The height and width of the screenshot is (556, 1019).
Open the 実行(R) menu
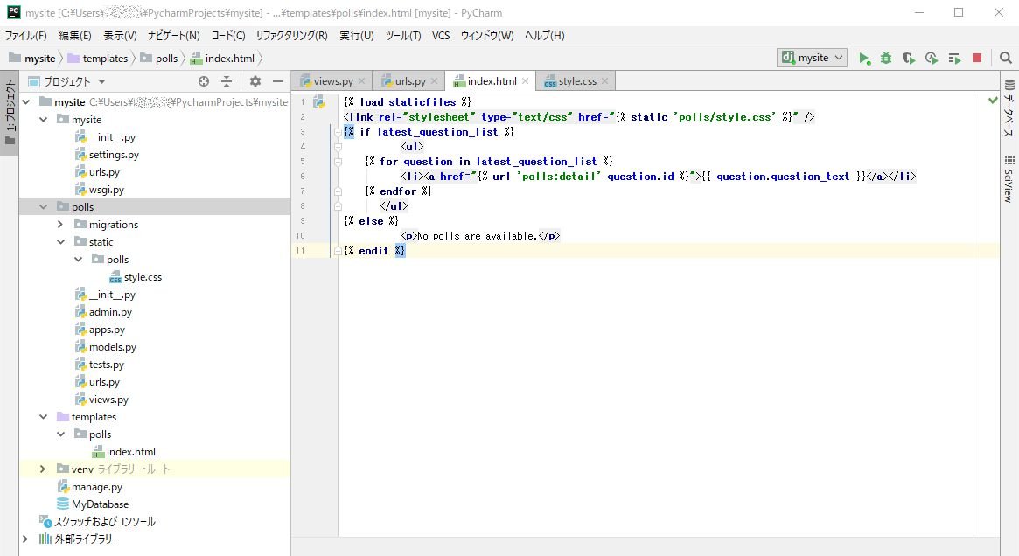357,36
